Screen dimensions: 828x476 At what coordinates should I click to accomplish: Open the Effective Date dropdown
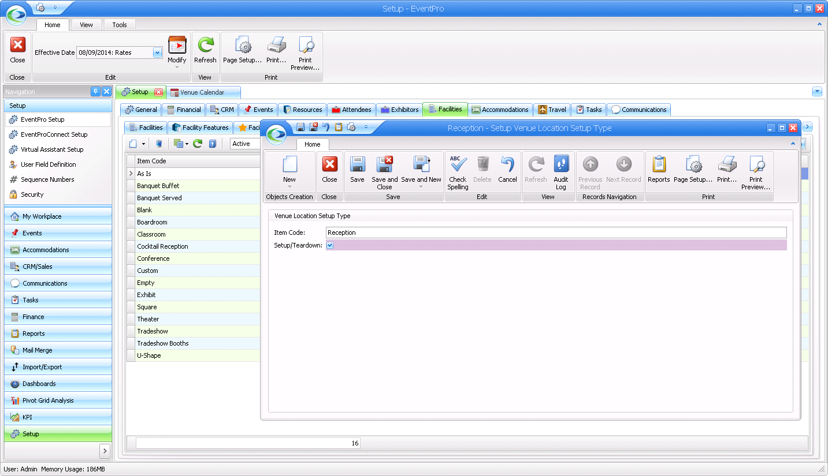point(157,53)
